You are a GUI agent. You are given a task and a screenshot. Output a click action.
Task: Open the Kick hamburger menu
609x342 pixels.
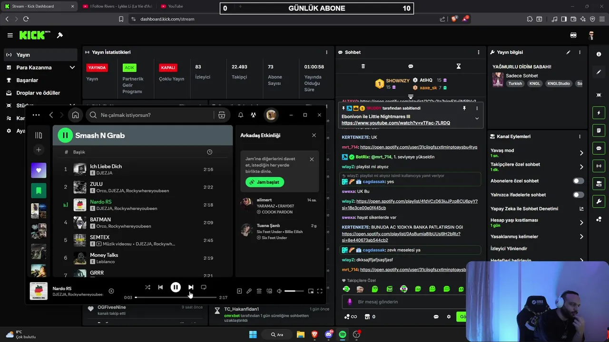pyautogui.click(x=10, y=35)
